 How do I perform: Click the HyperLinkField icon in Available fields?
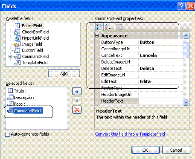[17, 38]
